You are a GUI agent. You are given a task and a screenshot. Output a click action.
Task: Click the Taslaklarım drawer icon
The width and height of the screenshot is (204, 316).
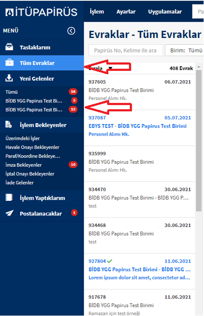point(9,47)
